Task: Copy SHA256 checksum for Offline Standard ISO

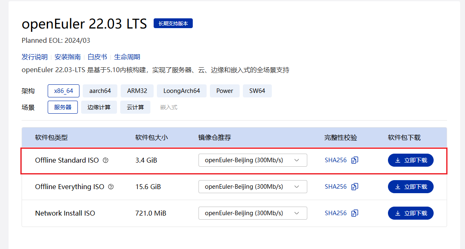Action: (355, 160)
